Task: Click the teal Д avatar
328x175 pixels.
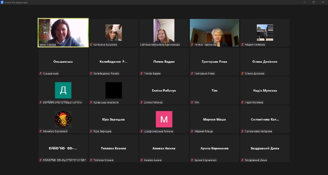Action: (x=63, y=90)
